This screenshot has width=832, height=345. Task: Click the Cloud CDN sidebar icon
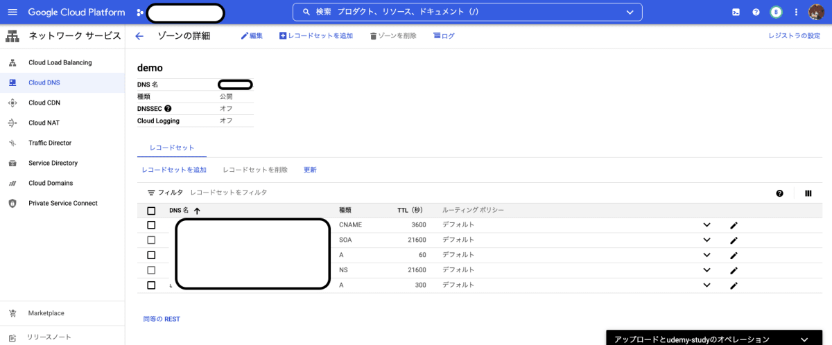(12, 103)
